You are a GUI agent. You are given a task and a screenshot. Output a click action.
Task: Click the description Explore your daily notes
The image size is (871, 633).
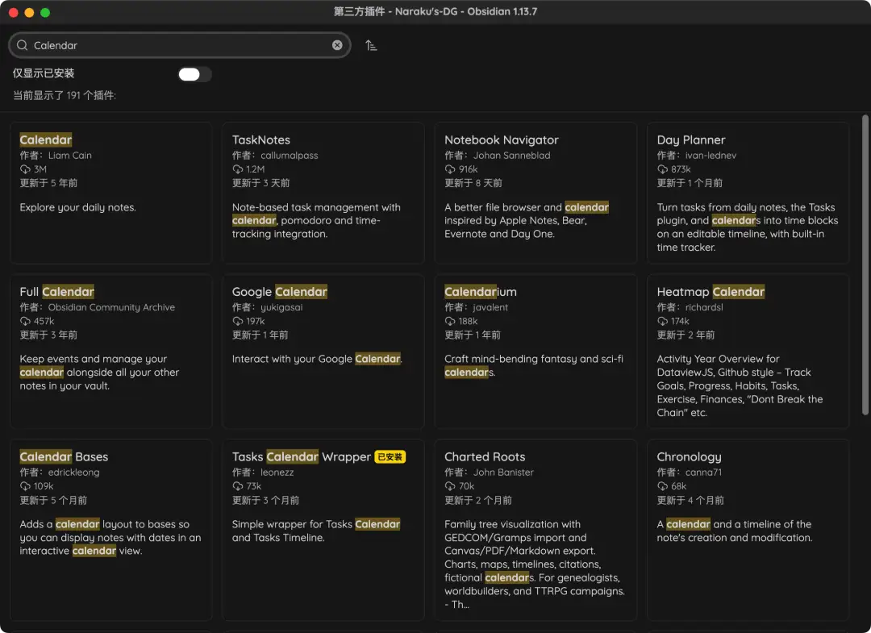77,207
